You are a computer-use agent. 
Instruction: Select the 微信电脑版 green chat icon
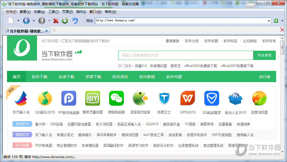click(116, 98)
